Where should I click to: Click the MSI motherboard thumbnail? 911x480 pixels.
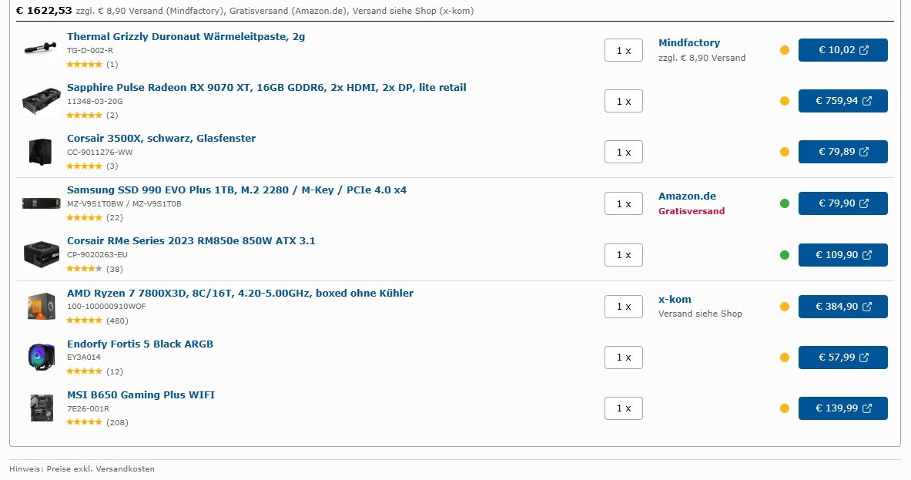coord(42,408)
